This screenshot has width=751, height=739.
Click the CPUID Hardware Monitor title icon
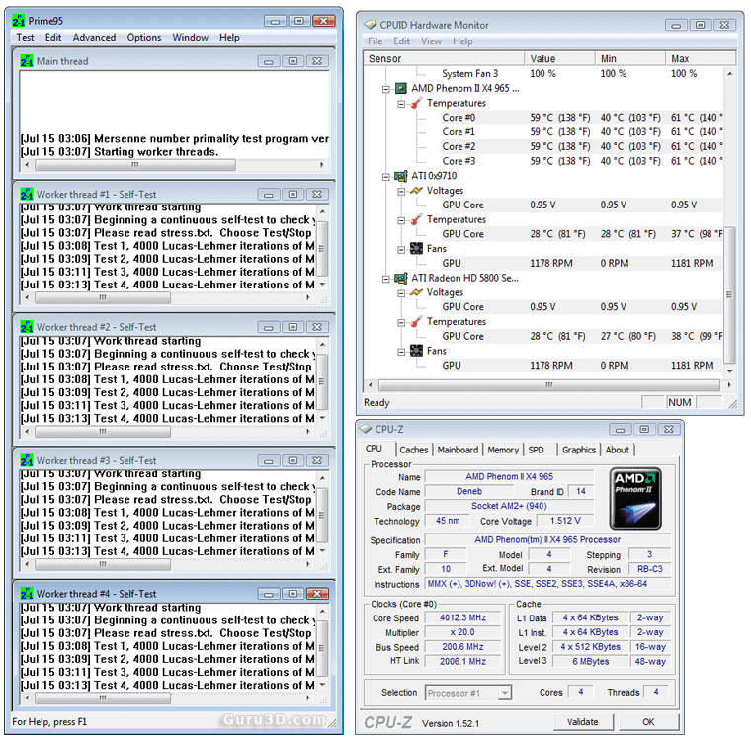coord(370,25)
